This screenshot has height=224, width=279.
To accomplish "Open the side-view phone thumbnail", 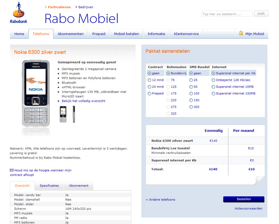I will 74,114.
